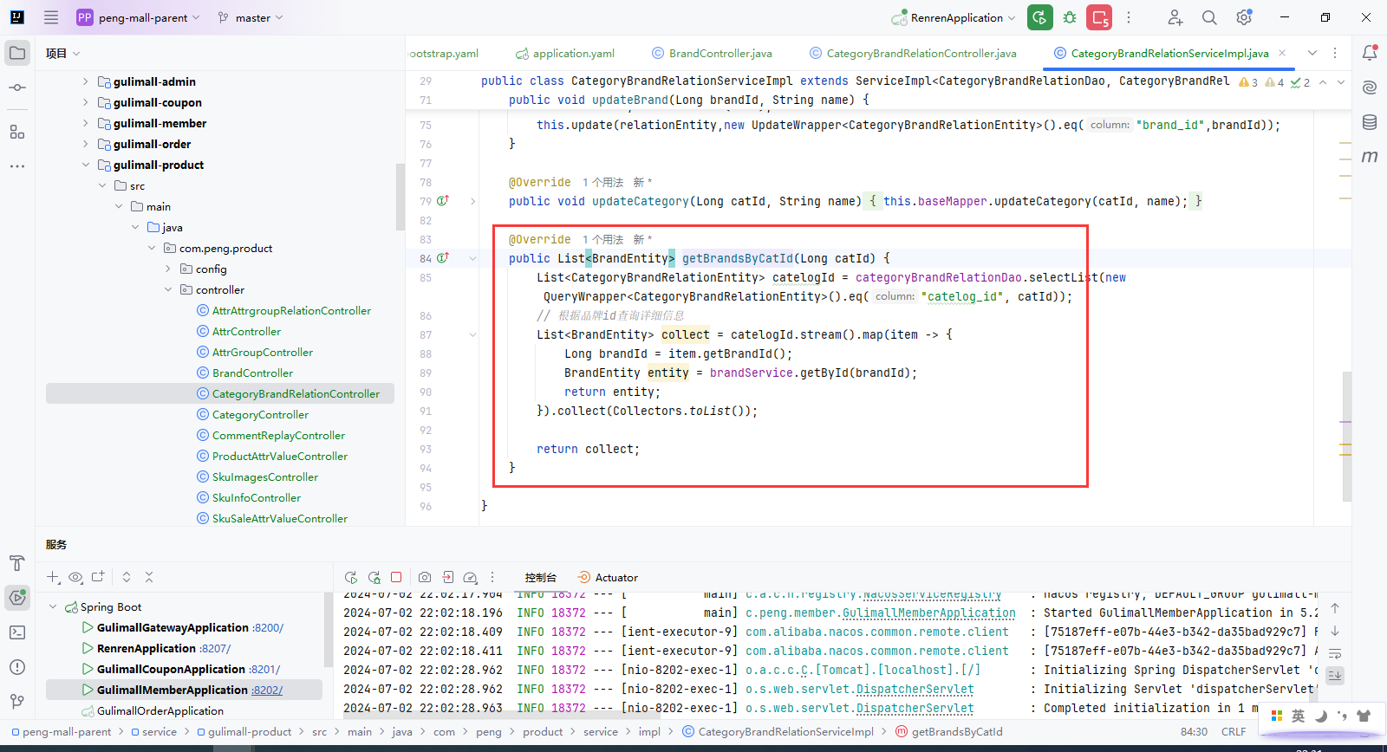Select CategoryBrandRelationController in project tree
Screen dimensions: 1387x752
219,393
